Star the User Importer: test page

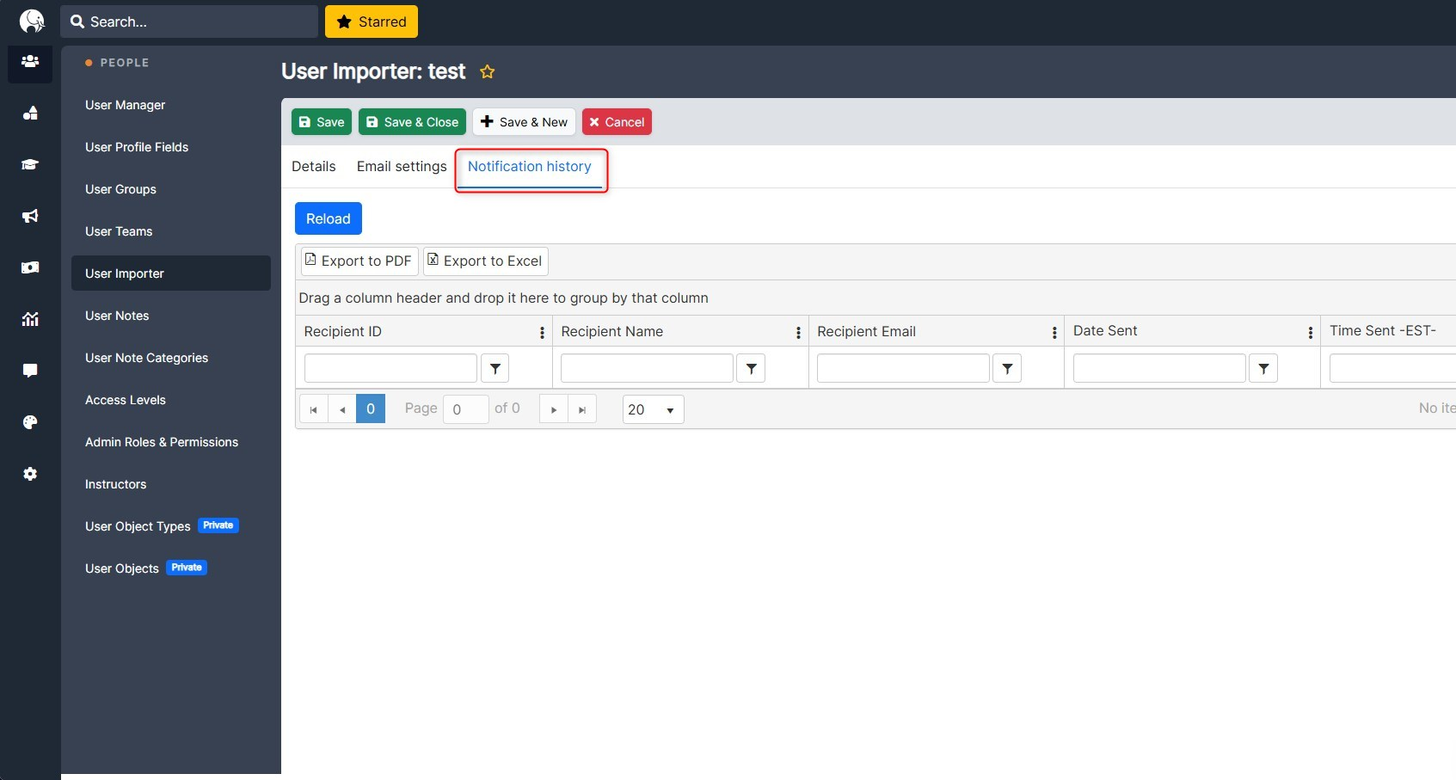point(488,71)
